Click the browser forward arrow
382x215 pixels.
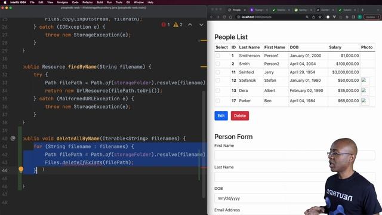tap(218, 17)
